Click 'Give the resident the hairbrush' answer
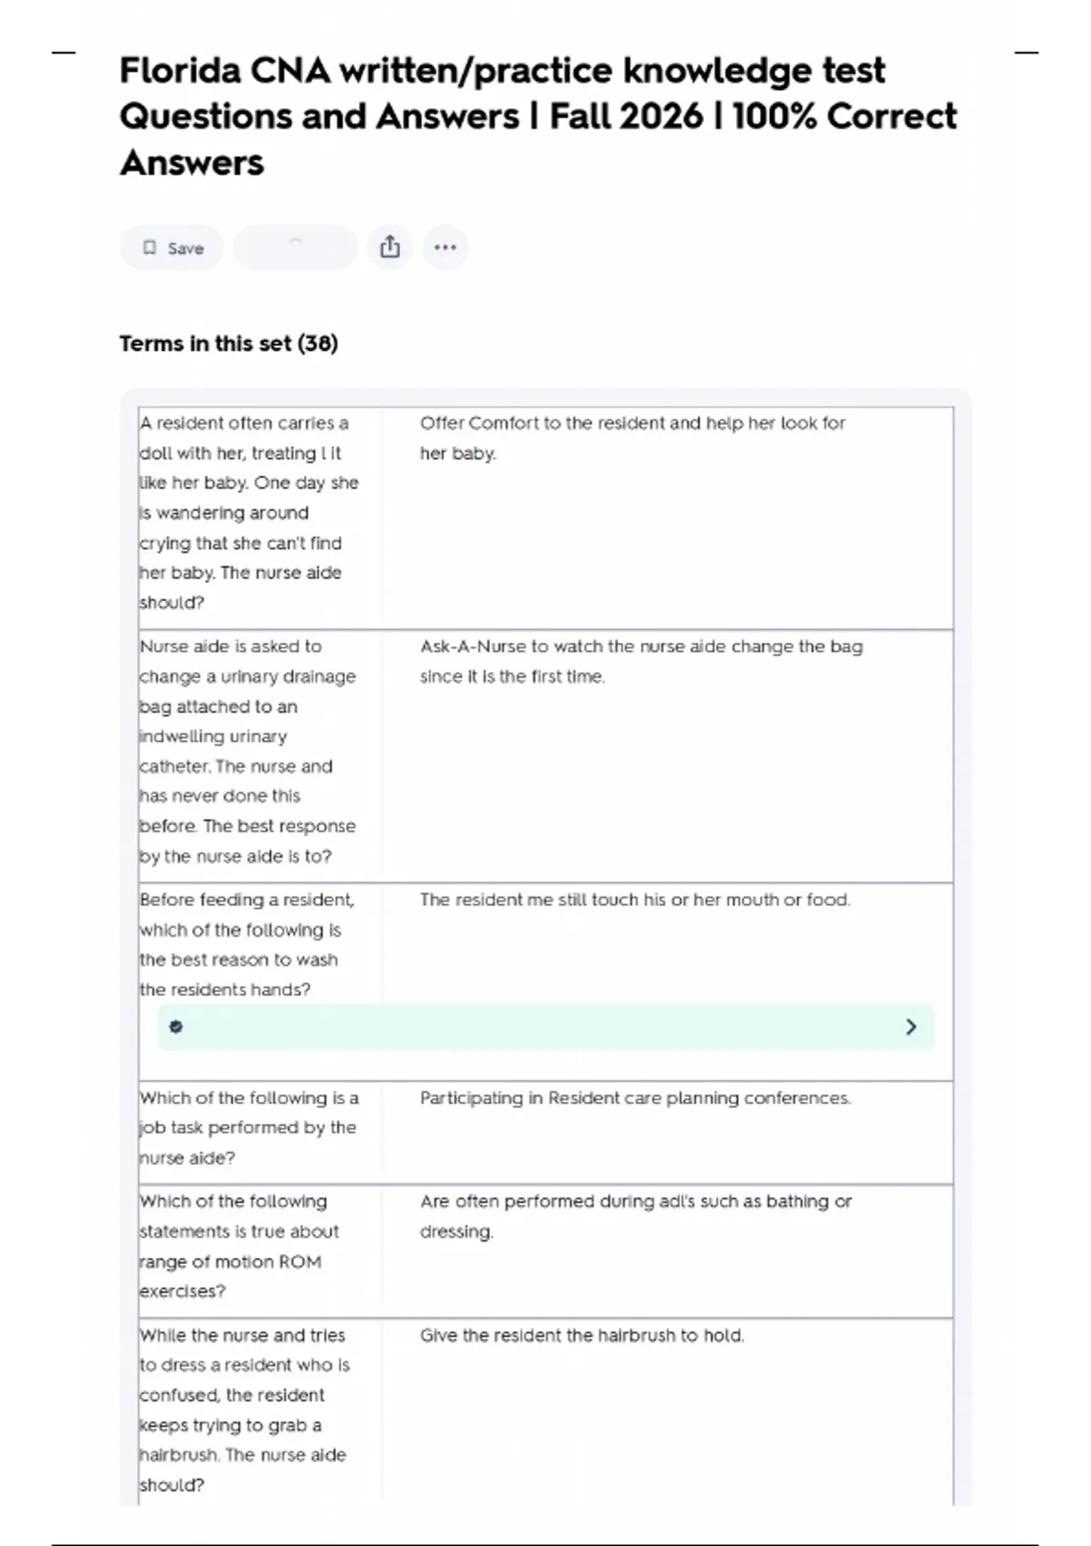The image size is (1091, 1546). pyautogui.click(x=582, y=1335)
